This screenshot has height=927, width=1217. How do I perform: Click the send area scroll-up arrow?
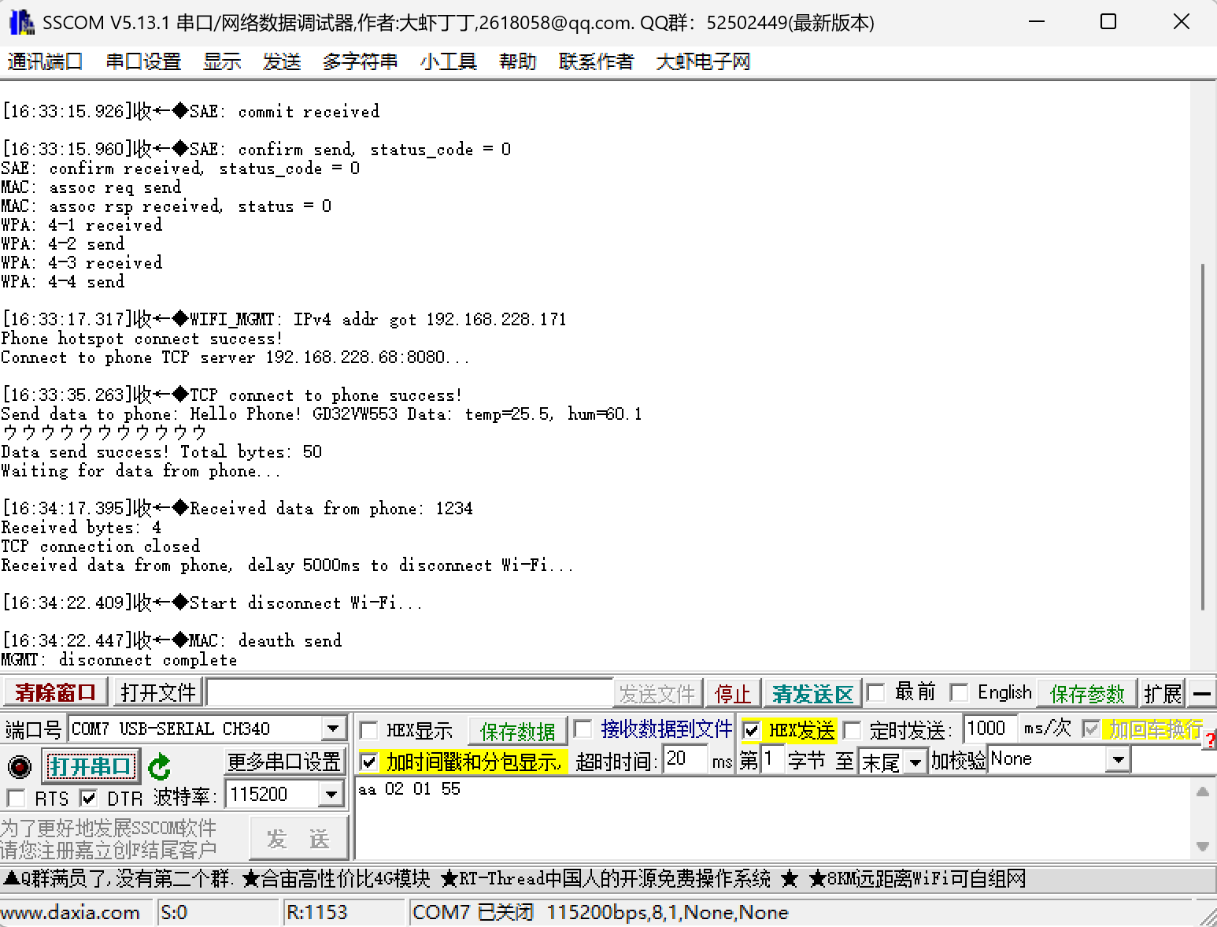point(1203,792)
